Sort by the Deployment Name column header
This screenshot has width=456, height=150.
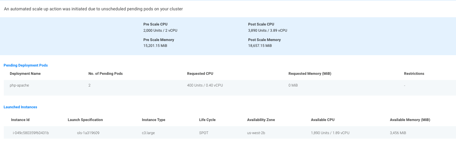click(25, 73)
